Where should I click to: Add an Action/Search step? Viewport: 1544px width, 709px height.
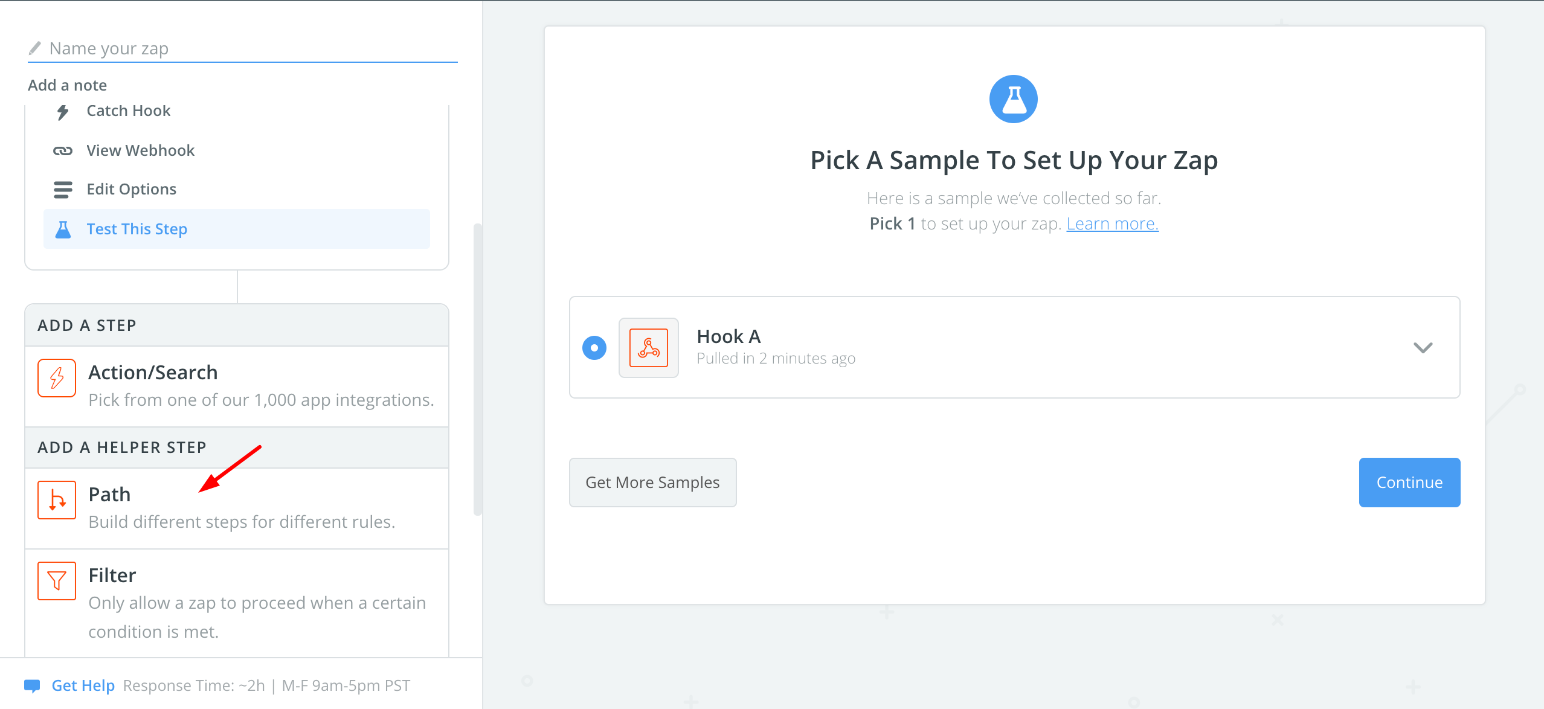point(237,387)
